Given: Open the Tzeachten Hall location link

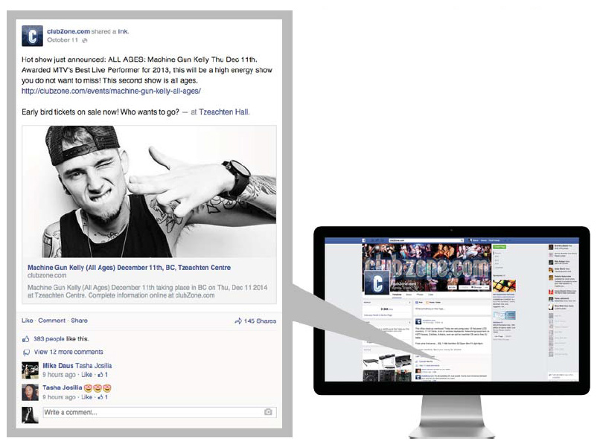Looking at the screenshot, I should pos(224,112).
